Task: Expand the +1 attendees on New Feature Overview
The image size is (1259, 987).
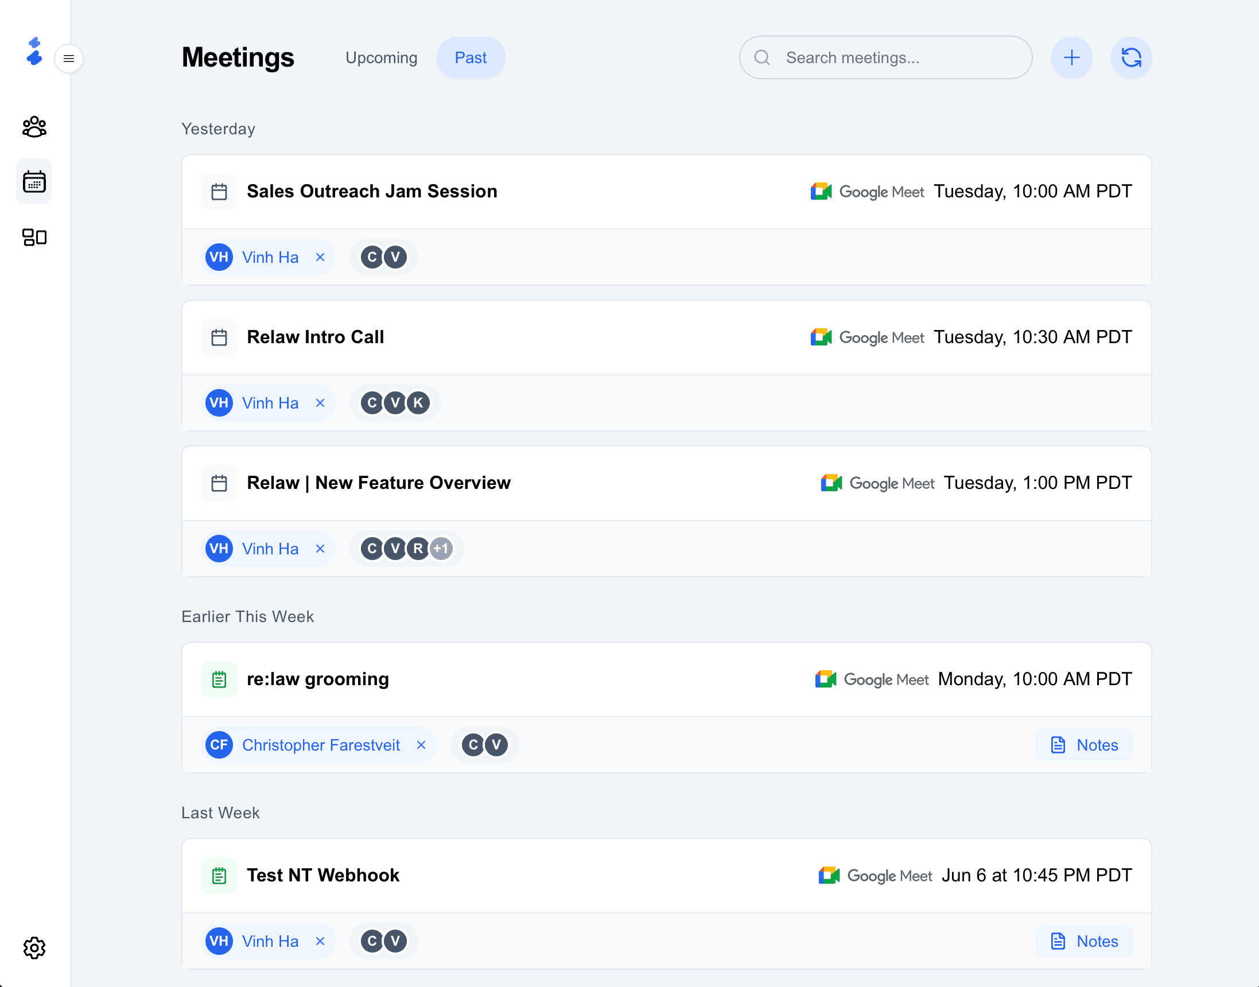Action: 441,549
